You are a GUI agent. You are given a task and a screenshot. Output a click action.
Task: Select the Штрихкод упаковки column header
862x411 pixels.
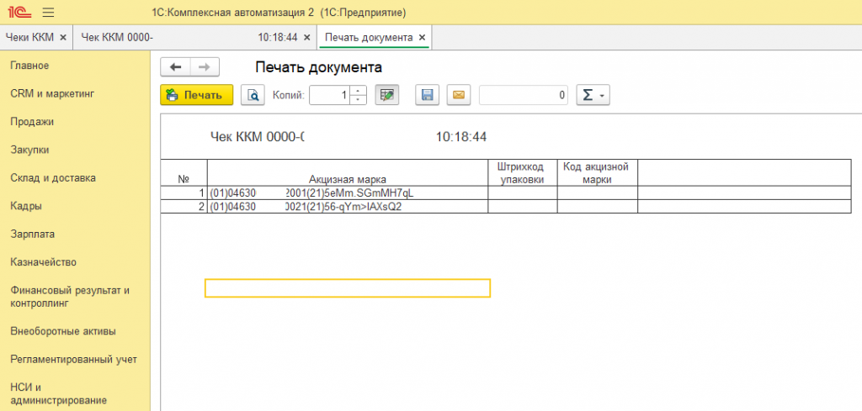pos(522,173)
